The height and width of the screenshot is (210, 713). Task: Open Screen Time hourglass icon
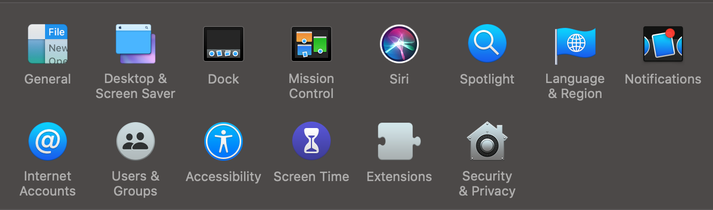[x=311, y=141]
